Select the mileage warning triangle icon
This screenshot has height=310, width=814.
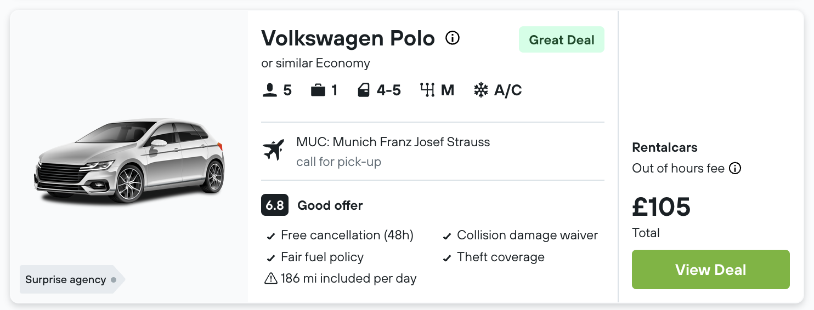point(271,279)
